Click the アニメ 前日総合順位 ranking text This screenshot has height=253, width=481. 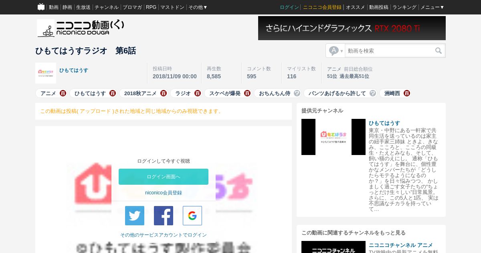pyautogui.click(x=350, y=69)
